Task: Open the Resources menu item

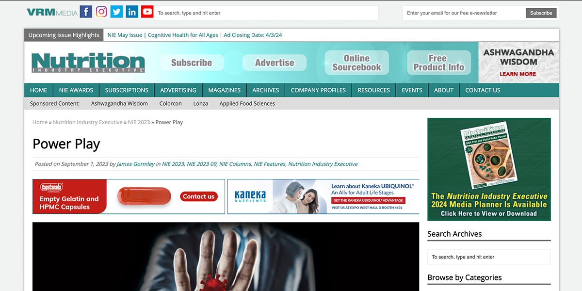Action: 373,90
